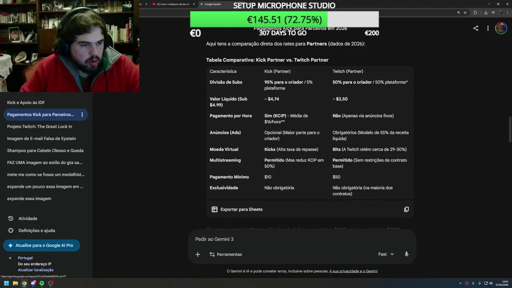Open Chrome downloads icon
The image size is (512, 288).
pos(486,13)
